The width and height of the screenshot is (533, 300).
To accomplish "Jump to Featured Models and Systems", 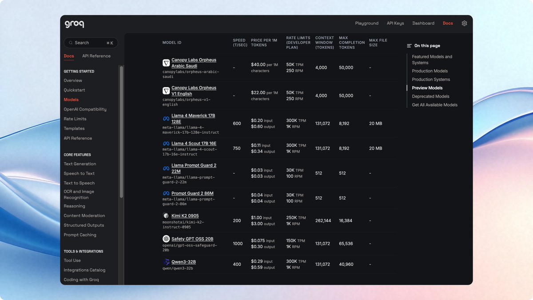I will (x=432, y=60).
